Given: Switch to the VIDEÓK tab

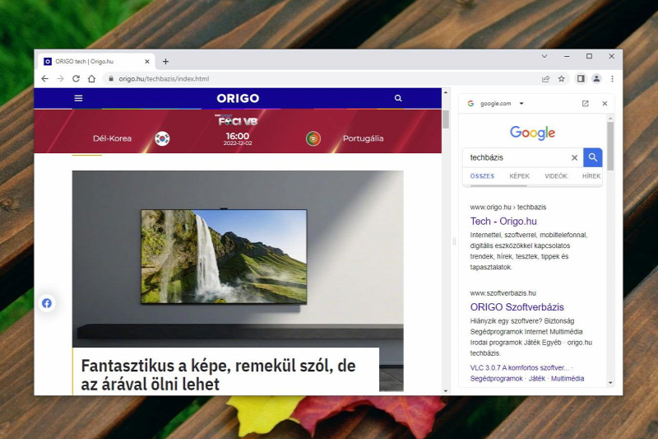Looking at the screenshot, I should pyautogui.click(x=556, y=176).
